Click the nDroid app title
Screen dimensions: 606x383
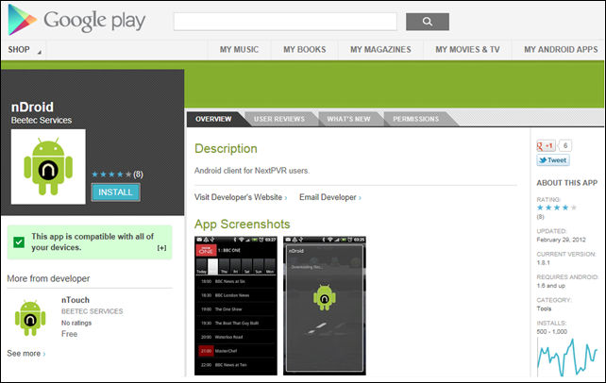(x=32, y=107)
